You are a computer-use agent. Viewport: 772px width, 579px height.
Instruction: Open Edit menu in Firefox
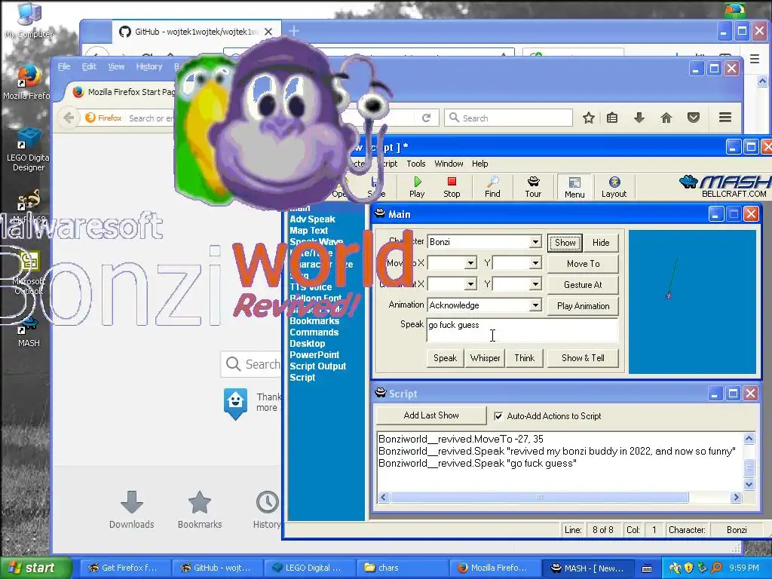tap(89, 66)
